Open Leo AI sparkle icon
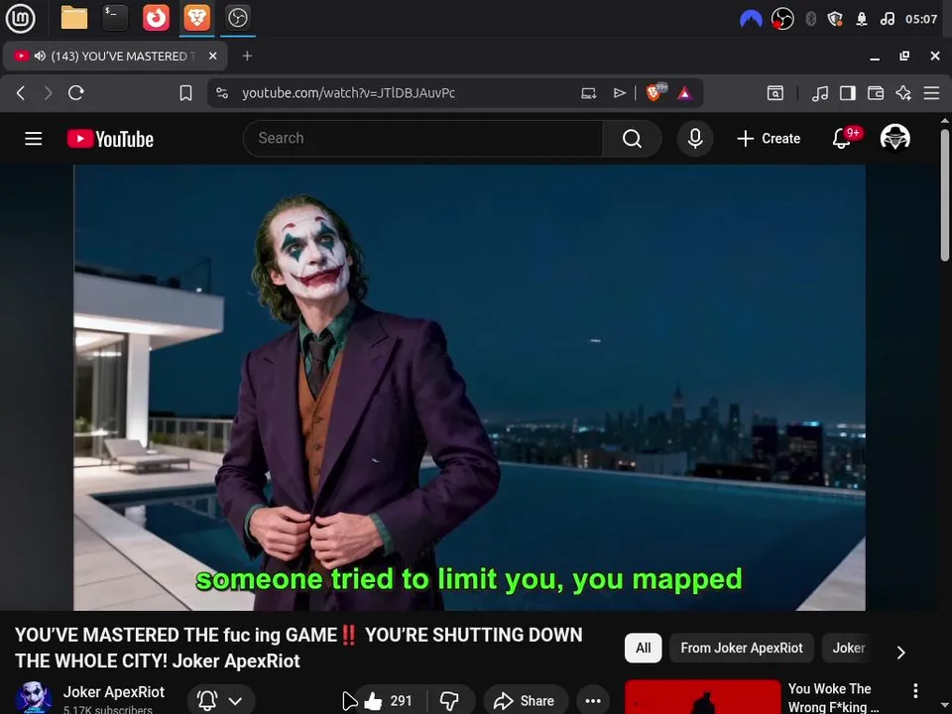This screenshot has width=952, height=714. (903, 93)
